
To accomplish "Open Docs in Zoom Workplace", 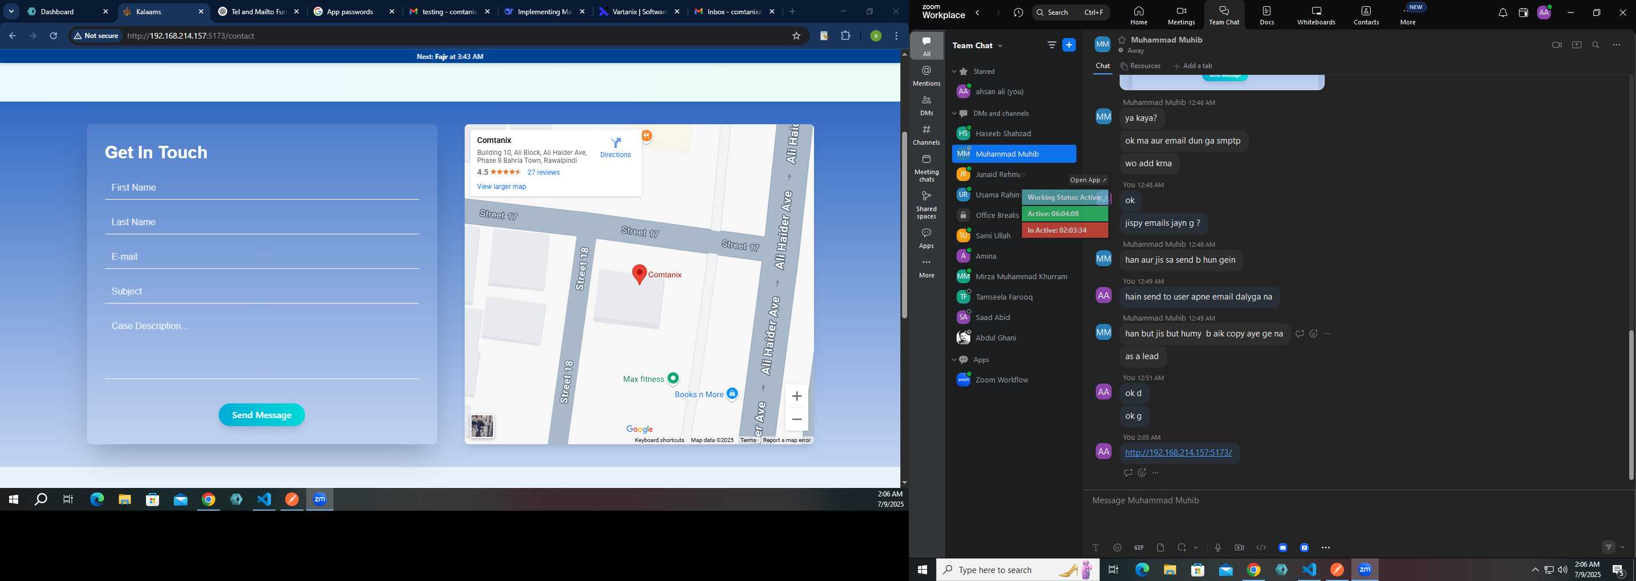I will coord(1267,15).
